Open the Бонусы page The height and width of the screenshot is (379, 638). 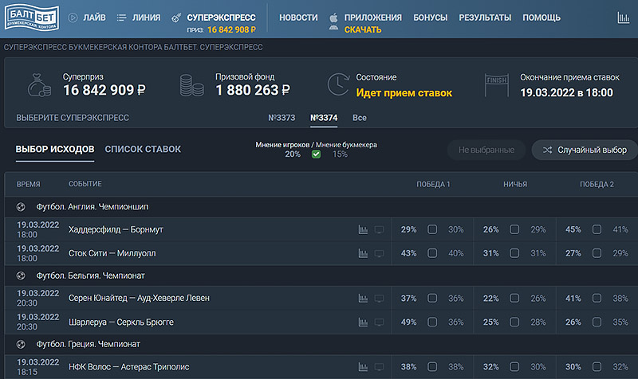[431, 18]
